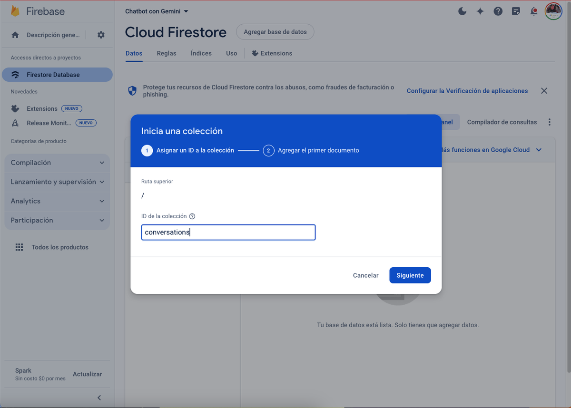Expand Lanzamiento y supervisión category
The width and height of the screenshot is (571, 408).
57,182
